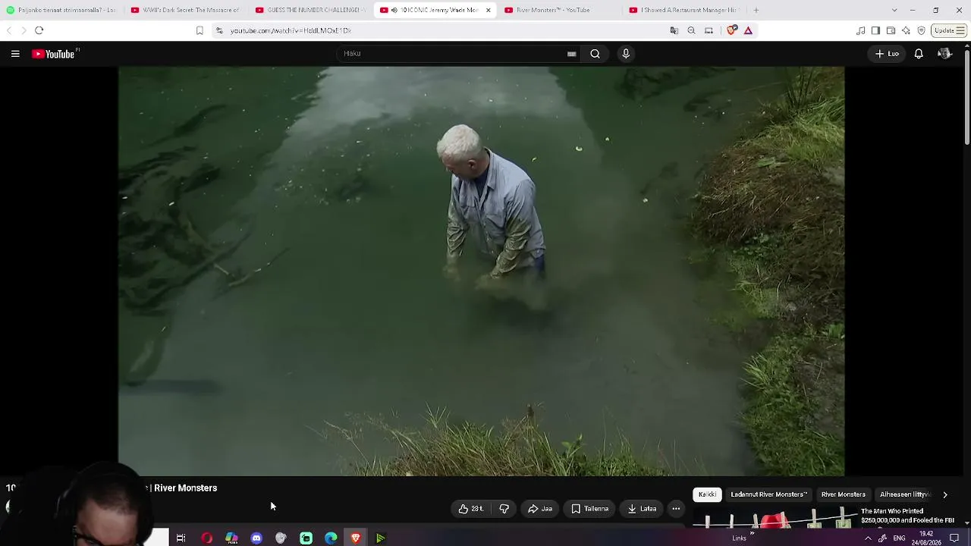This screenshot has height=546, width=971.
Task: Toggle the browser sidebar panel
Action: click(875, 30)
